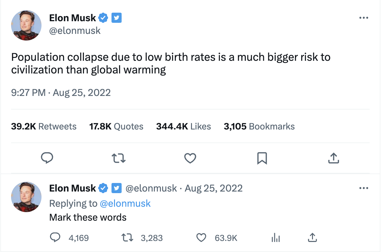Open more options on main tweet
Viewport: 382px width, 252px height.
point(364,18)
